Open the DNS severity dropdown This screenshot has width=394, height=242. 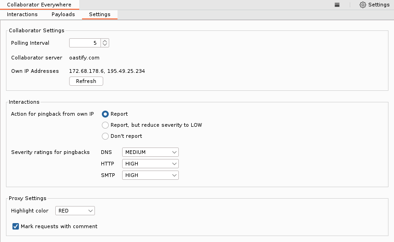[x=150, y=152]
